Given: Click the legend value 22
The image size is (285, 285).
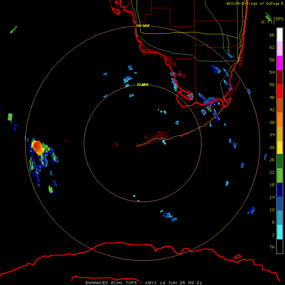Looking at the screenshot, I should 272,173.
